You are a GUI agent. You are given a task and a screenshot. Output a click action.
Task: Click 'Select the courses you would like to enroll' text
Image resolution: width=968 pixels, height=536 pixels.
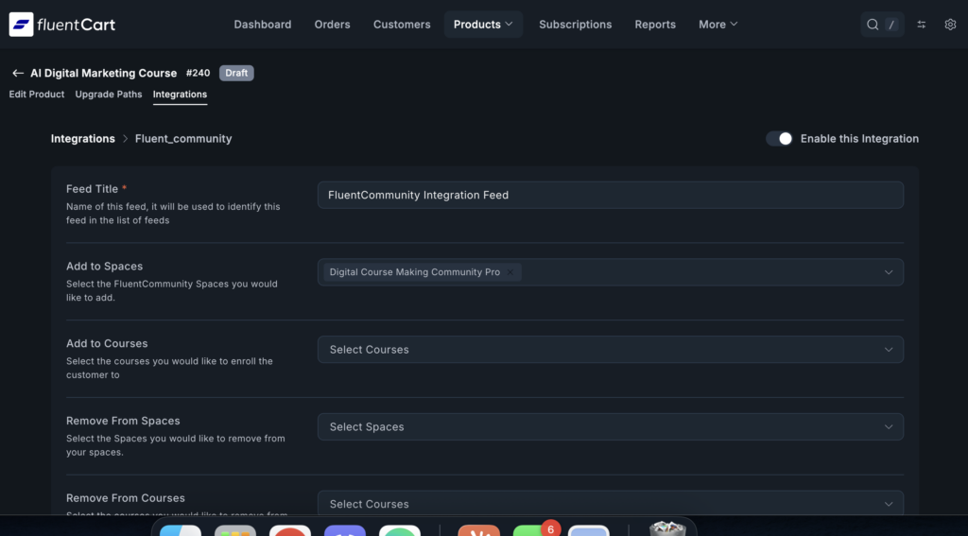169,368
